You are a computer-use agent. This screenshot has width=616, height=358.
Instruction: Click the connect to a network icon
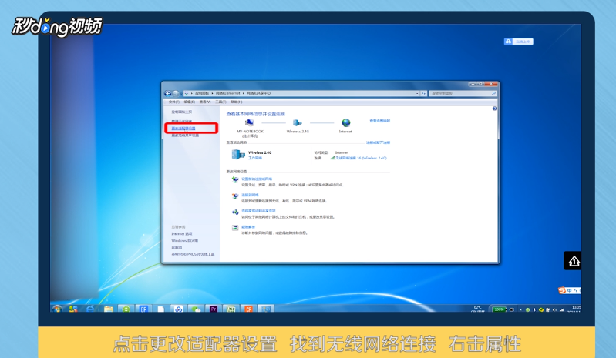click(235, 196)
